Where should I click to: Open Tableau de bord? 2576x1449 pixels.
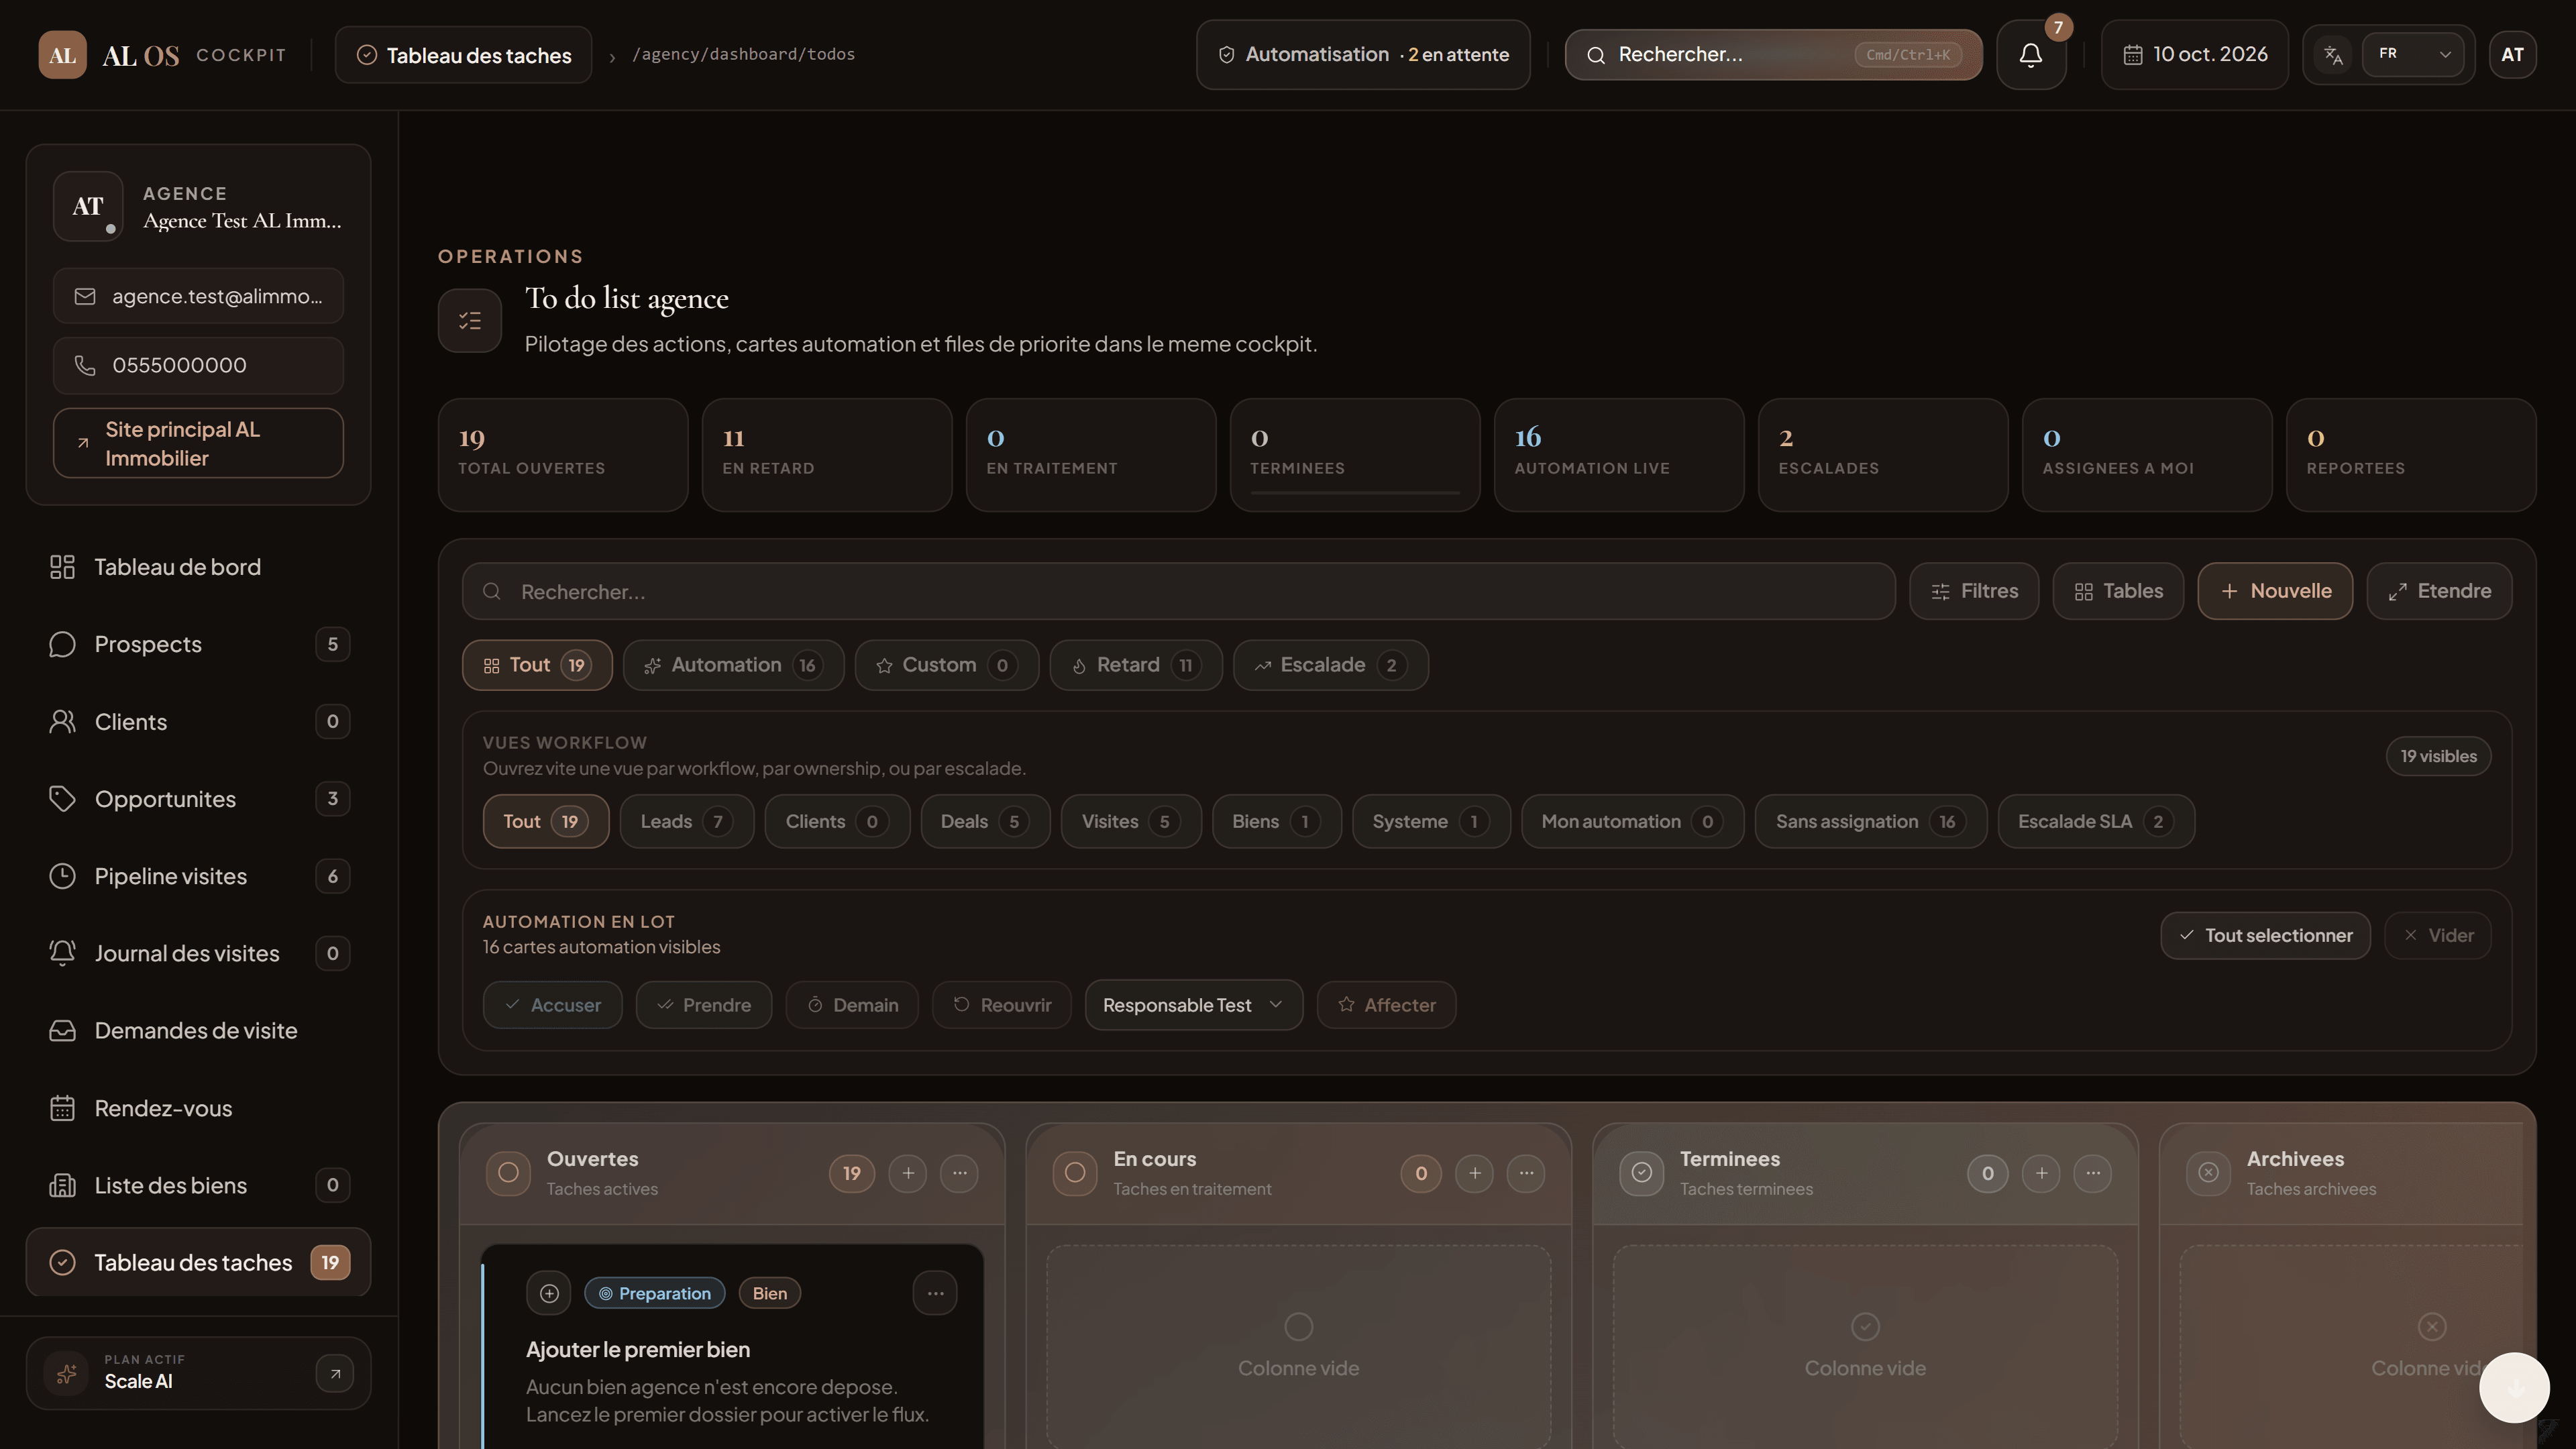(198, 567)
